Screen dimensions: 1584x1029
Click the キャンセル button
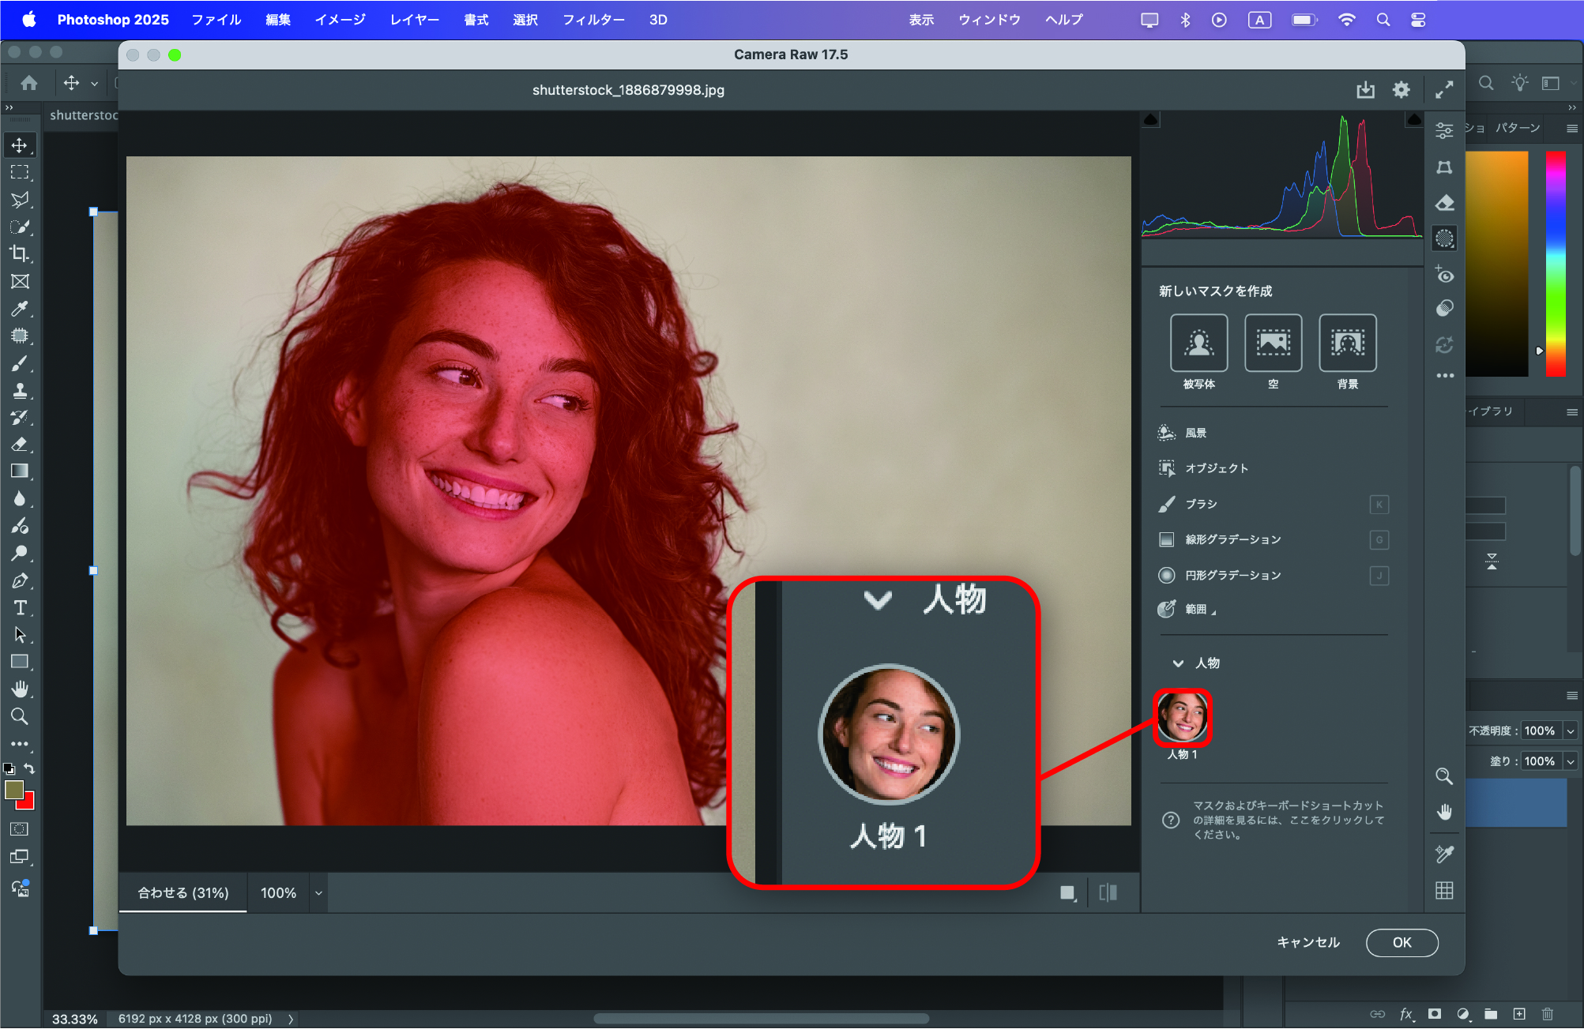pyautogui.click(x=1307, y=942)
